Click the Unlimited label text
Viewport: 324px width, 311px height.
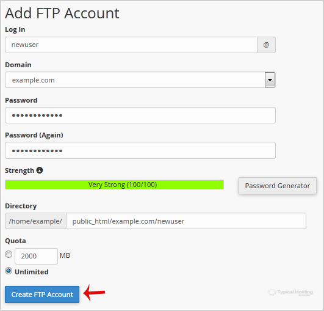(x=31, y=272)
